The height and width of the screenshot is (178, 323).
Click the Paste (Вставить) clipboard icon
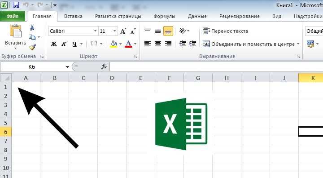point(15,31)
